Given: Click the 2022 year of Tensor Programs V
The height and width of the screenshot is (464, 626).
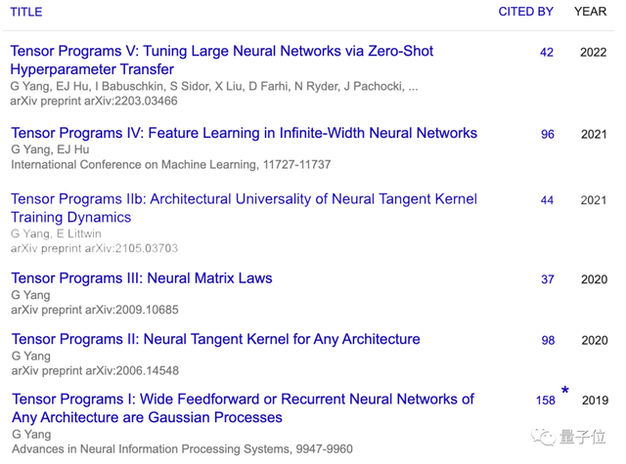Looking at the screenshot, I should tap(593, 53).
